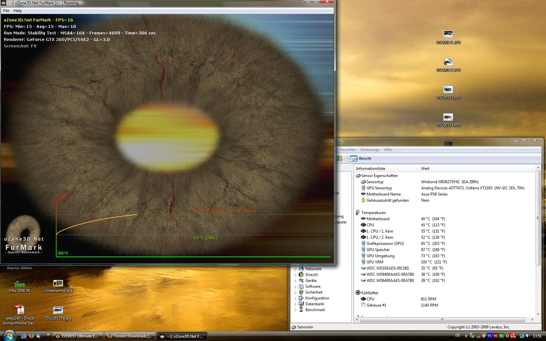Switch to Torrent Downloads taskbar button
Image resolution: width=546 pixels, height=341 pixels.
130,336
